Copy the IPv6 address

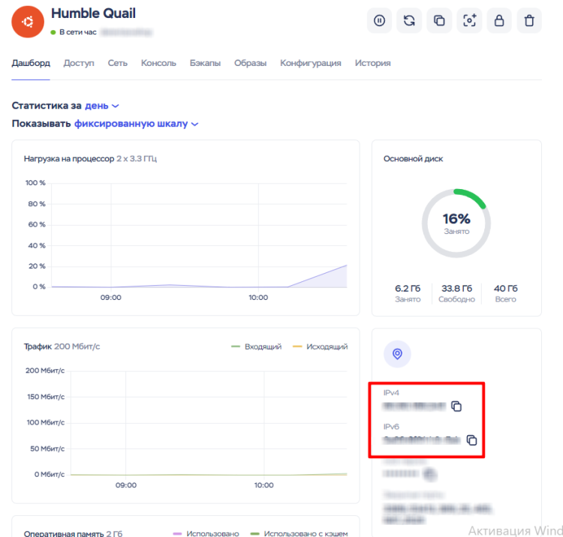coord(471,440)
